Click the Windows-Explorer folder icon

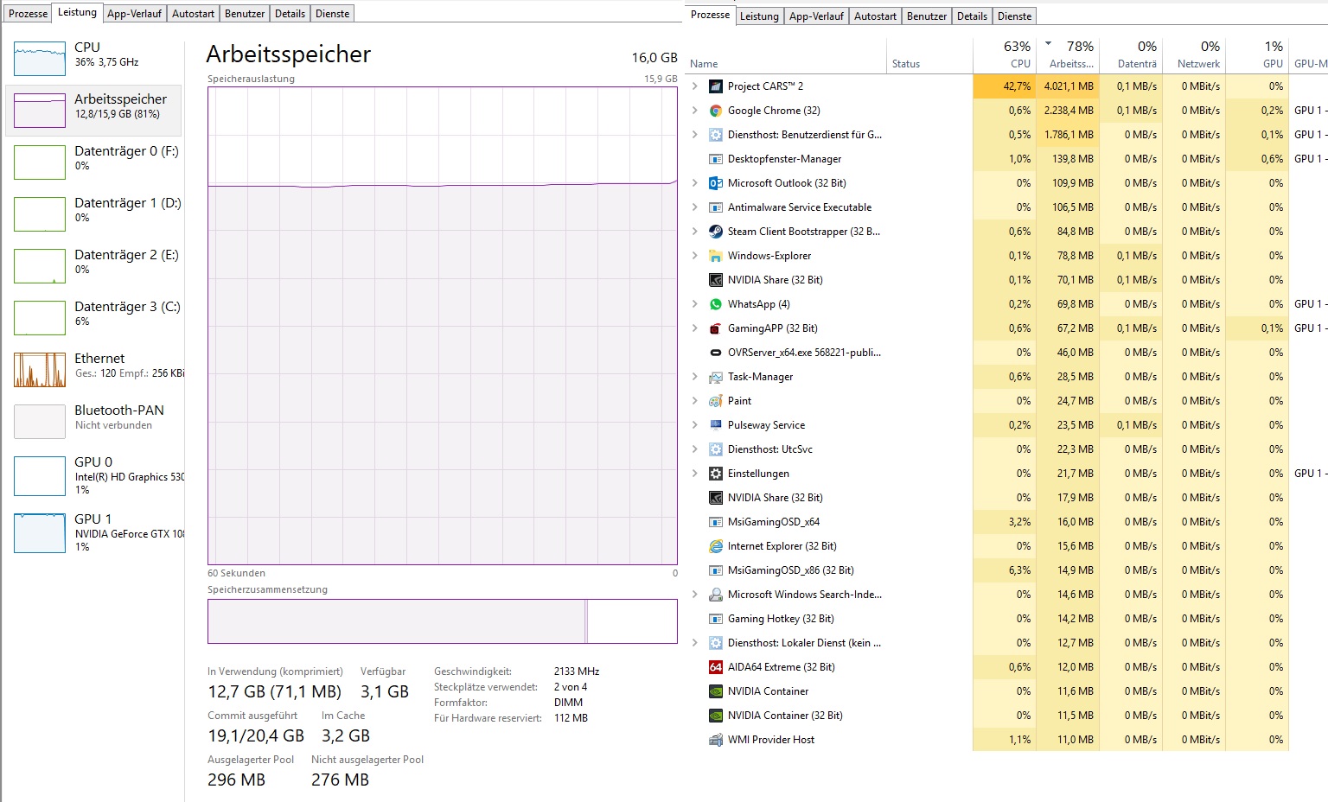coord(715,256)
